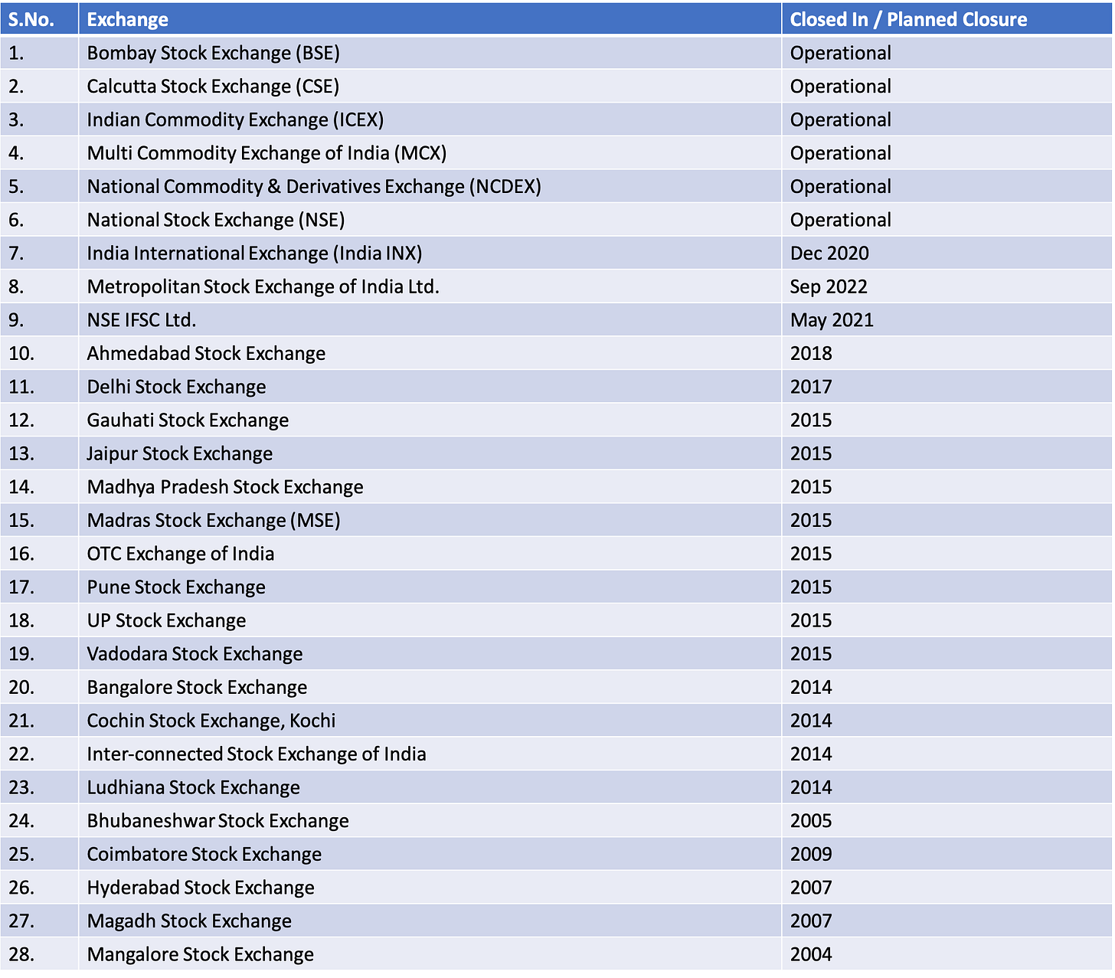The height and width of the screenshot is (978, 1115).
Task: Select 'Magadh Stock Exchange' cell
Action: [x=430, y=921]
